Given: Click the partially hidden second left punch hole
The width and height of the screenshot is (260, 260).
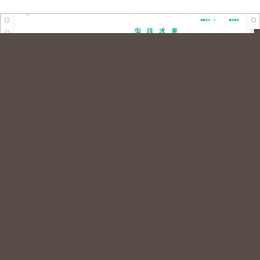Looking at the screenshot, I should pyautogui.click(x=7, y=32).
